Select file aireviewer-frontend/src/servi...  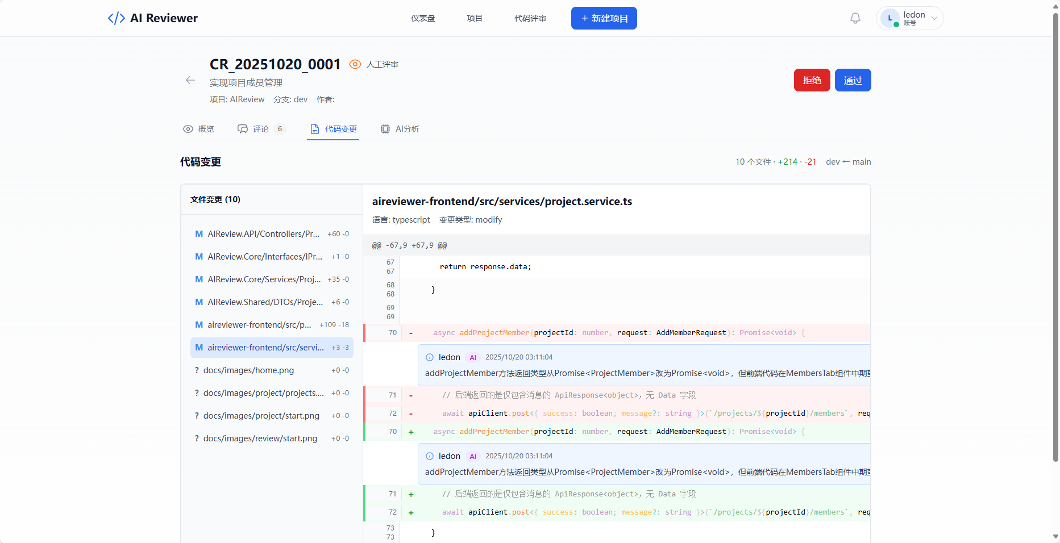tap(272, 348)
